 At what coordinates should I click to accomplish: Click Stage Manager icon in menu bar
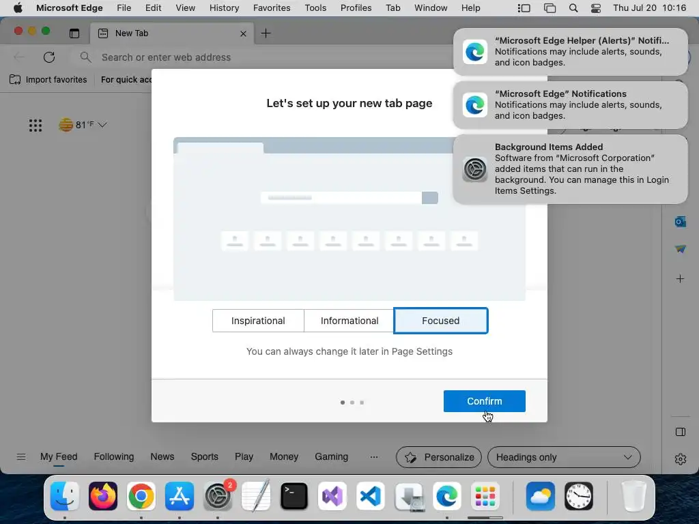pyautogui.click(x=524, y=8)
